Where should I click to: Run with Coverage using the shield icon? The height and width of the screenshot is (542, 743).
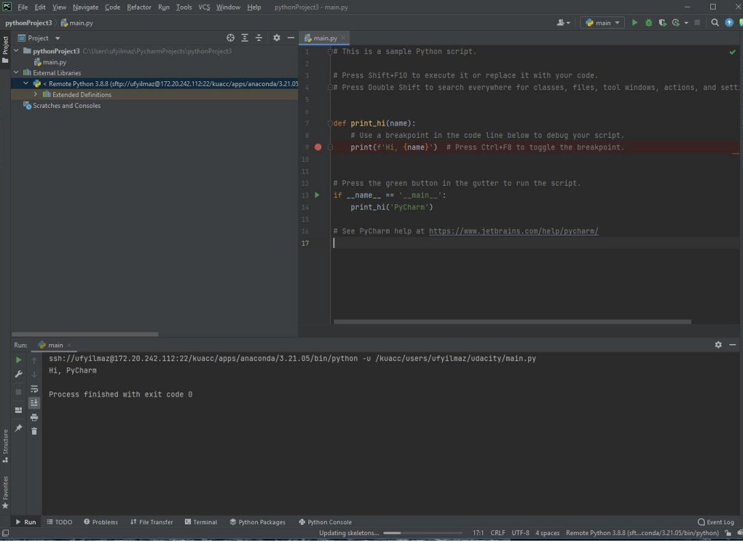point(661,23)
